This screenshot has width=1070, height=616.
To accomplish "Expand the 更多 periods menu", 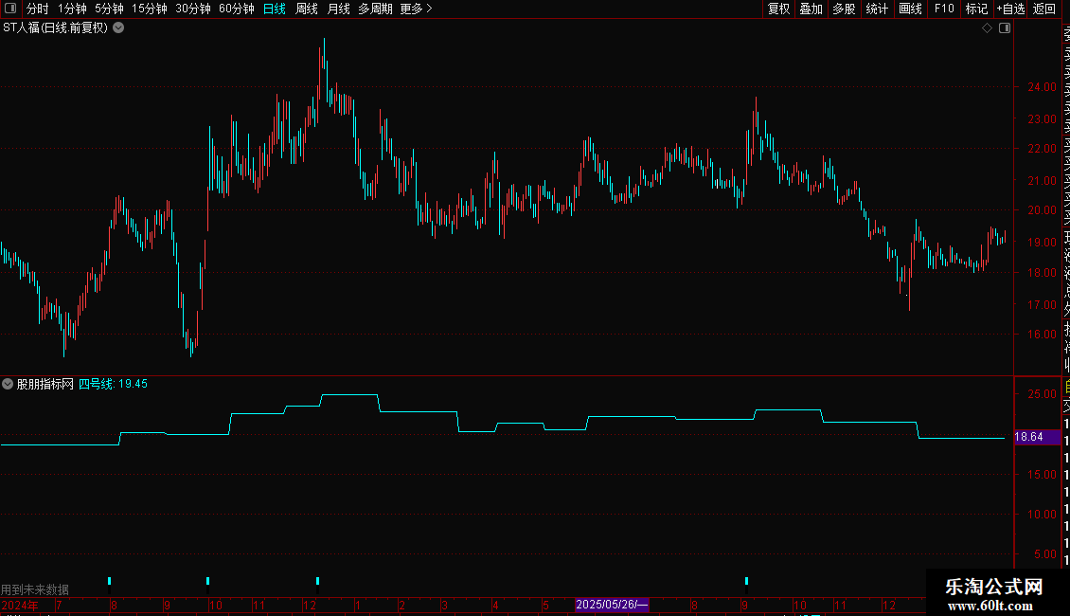I will tap(416, 9).
